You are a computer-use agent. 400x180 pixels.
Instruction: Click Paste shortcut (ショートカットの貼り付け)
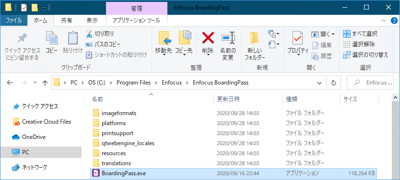click(x=117, y=54)
